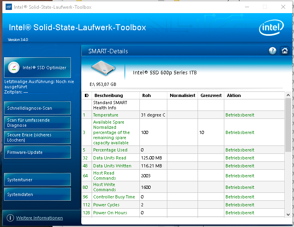Go to the Home screen icon

pyautogui.click(x=284, y=50)
